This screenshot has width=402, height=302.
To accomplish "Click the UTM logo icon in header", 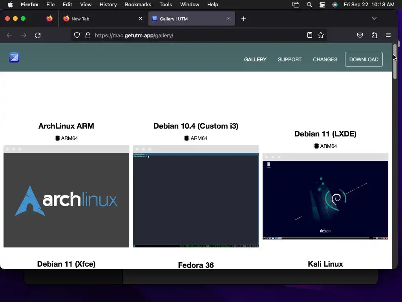I will (14, 57).
